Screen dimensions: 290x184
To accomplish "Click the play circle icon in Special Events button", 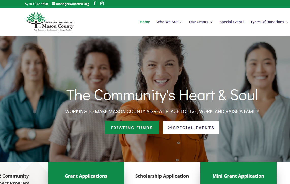I will 170,128.
